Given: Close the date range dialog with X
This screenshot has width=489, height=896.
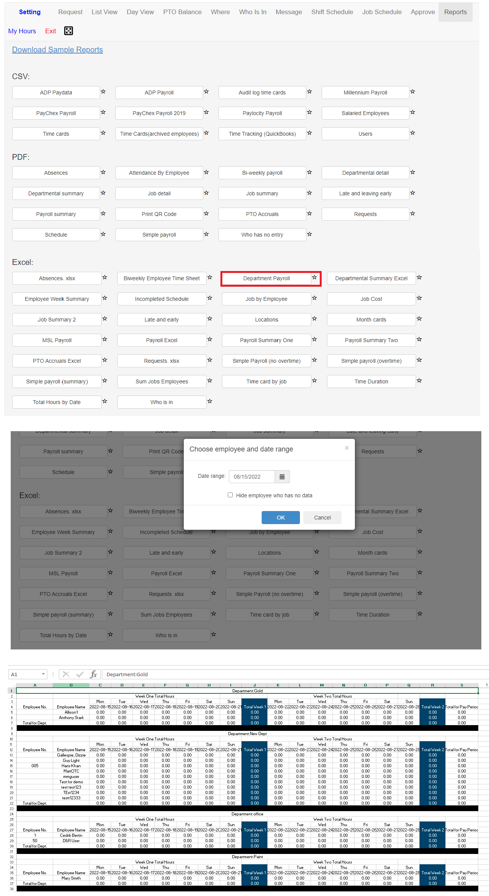Looking at the screenshot, I should [347, 448].
